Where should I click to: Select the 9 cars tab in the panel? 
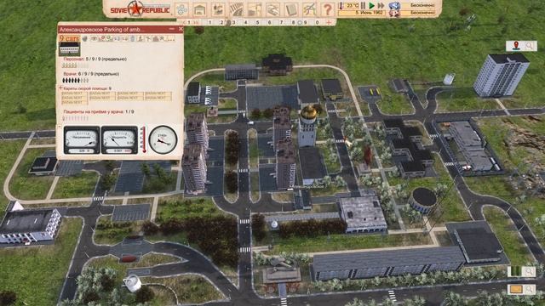click(x=70, y=38)
